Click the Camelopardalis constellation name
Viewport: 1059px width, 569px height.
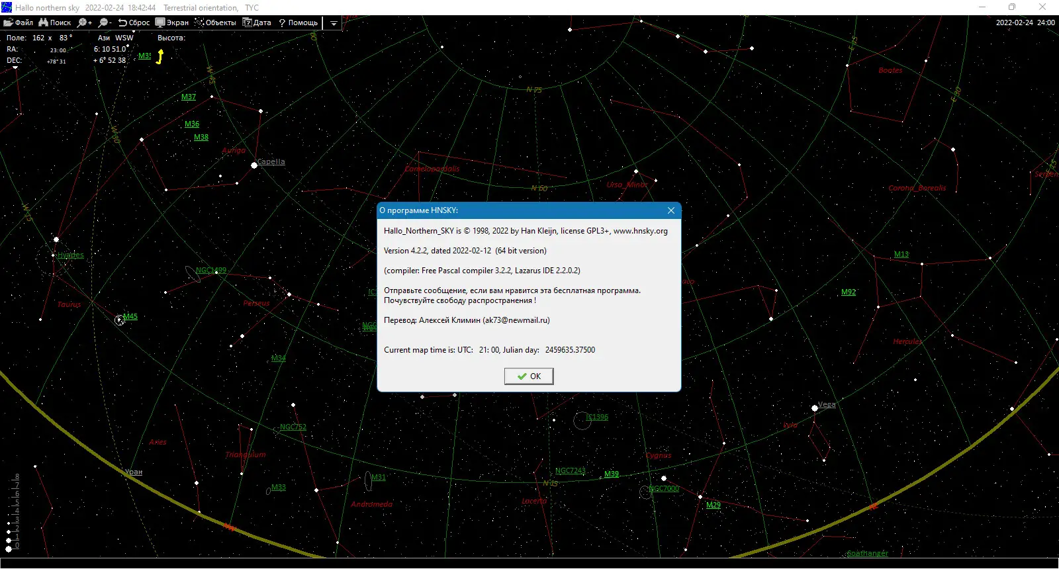pyautogui.click(x=432, y=169)
